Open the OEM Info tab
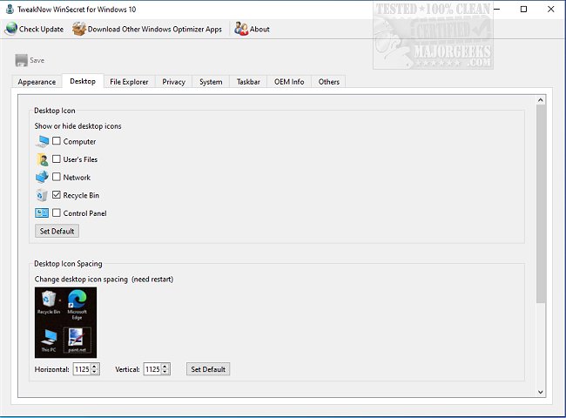Viewport: 566px width, 418px height. (289, 82)
